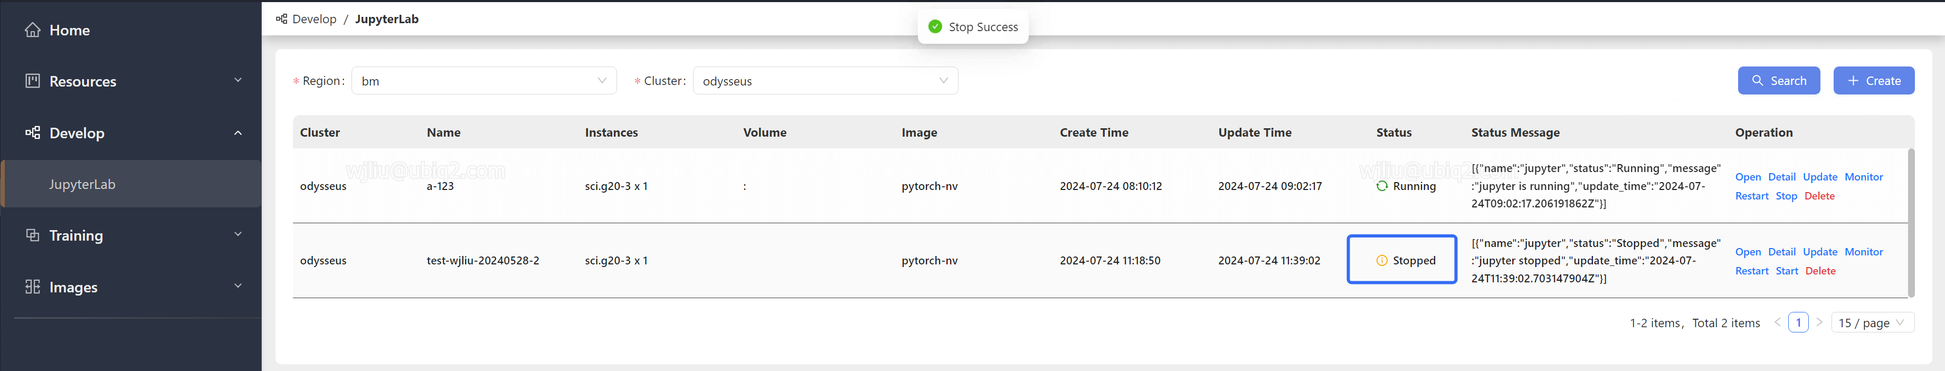Open Monitor for a-123
Viewport: 1945px width, 371px height.
[1864, 177]
